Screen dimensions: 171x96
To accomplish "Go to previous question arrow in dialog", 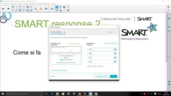I will [x=107, y=32].
